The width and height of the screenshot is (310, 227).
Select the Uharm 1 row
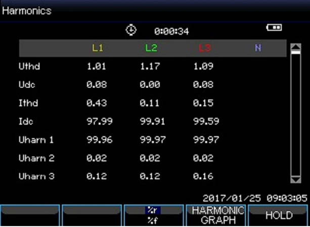coord(35,140)
